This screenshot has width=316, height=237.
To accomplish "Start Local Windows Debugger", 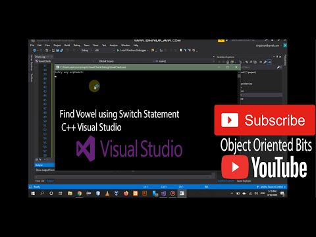I will tap(132, 50).
